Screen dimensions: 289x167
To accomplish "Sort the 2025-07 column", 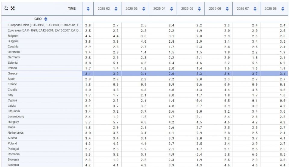I will (x=255, y=8).
